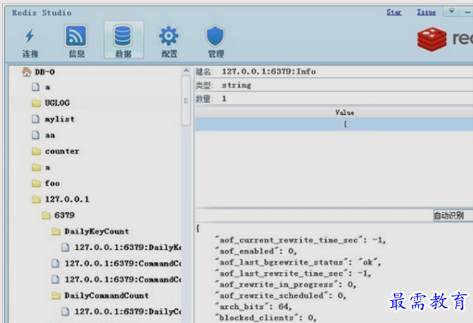Click the file icon beside aa

click(36, 135)
